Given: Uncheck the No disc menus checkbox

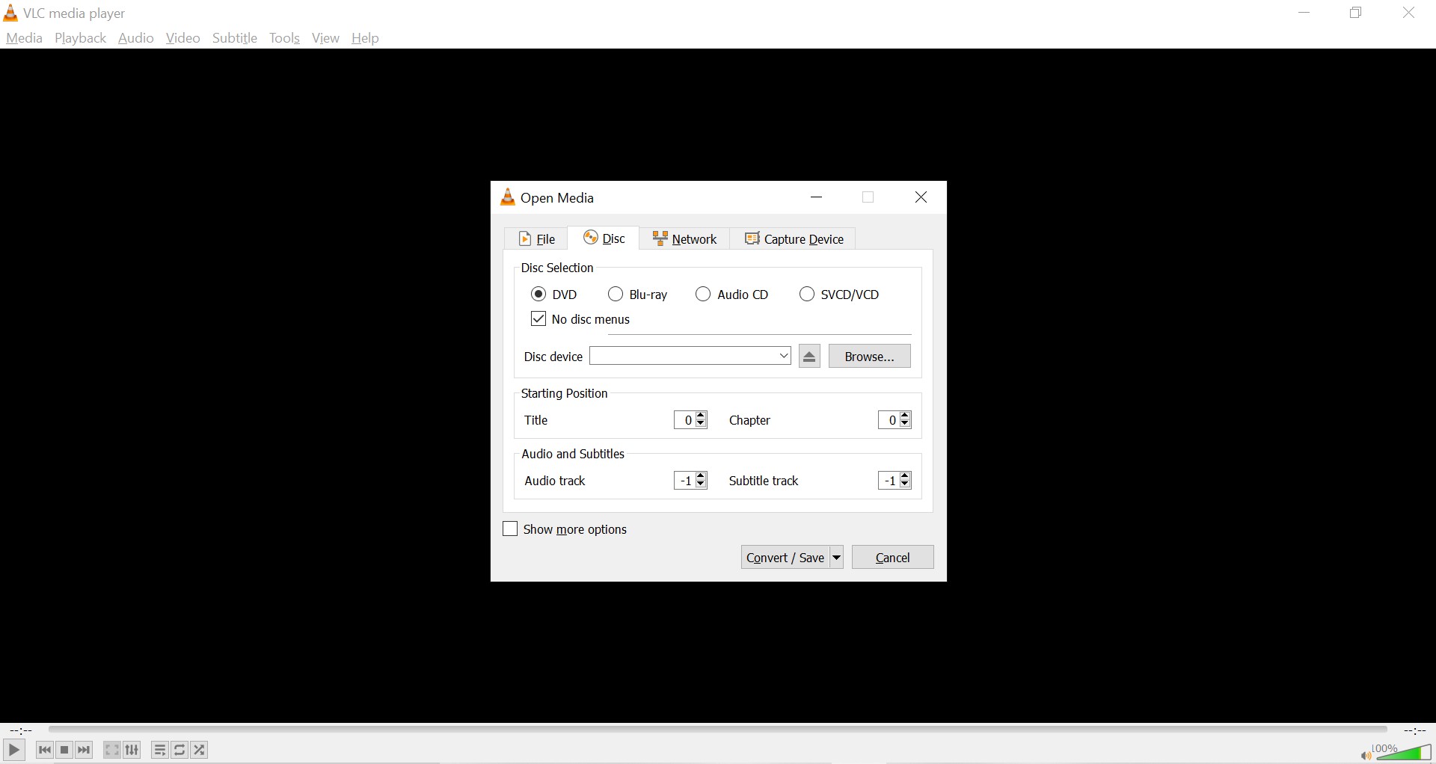Looking at the screenshot, I should tap(538, 319).
